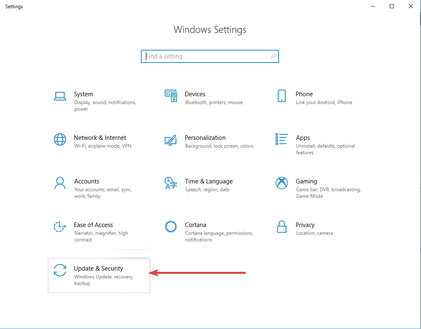Click 'Background, lock screen, colors' text
Image resolution: width=421 pixels, height=329 pixels.
point(219,146)
